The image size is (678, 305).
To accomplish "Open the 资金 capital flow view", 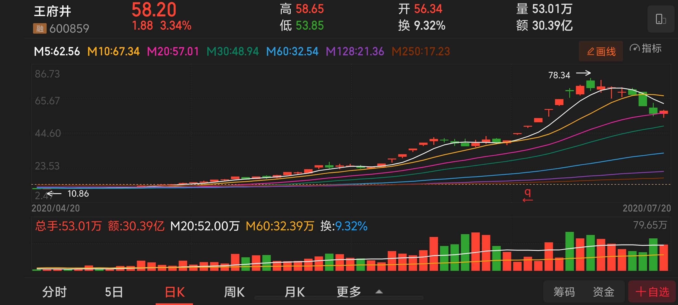I will tap(604, 292).
